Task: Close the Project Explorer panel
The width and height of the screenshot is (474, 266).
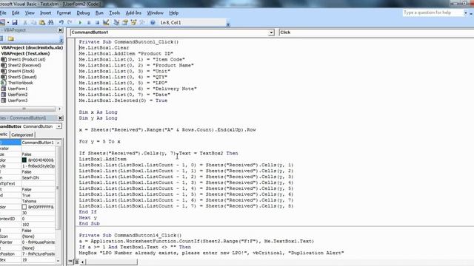Action: pos(60,30)
